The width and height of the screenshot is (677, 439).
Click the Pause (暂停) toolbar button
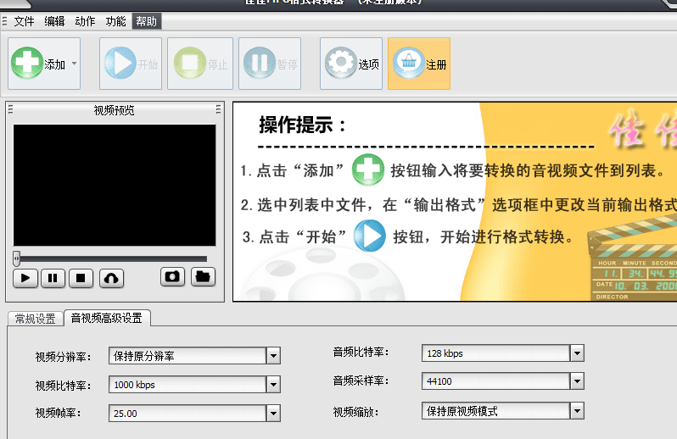pos(270,64)
